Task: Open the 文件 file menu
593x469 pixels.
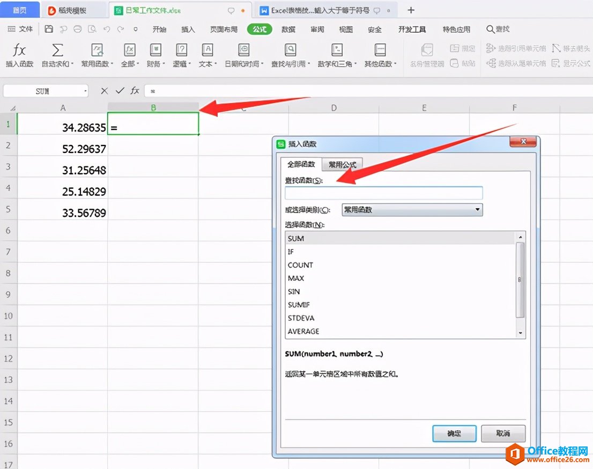Action: pyautogui.click(x=20, y=29)
